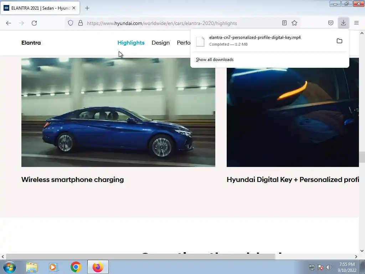
Task: Open the volume speaker tray icon
Action: click(x=329, y=267)
